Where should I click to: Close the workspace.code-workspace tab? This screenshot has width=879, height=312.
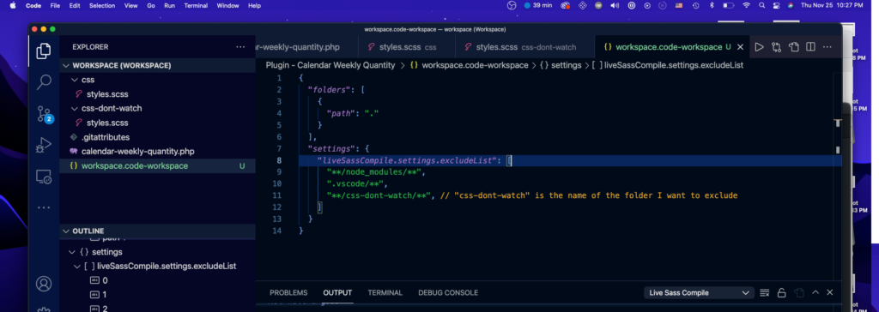coord(741,47)
